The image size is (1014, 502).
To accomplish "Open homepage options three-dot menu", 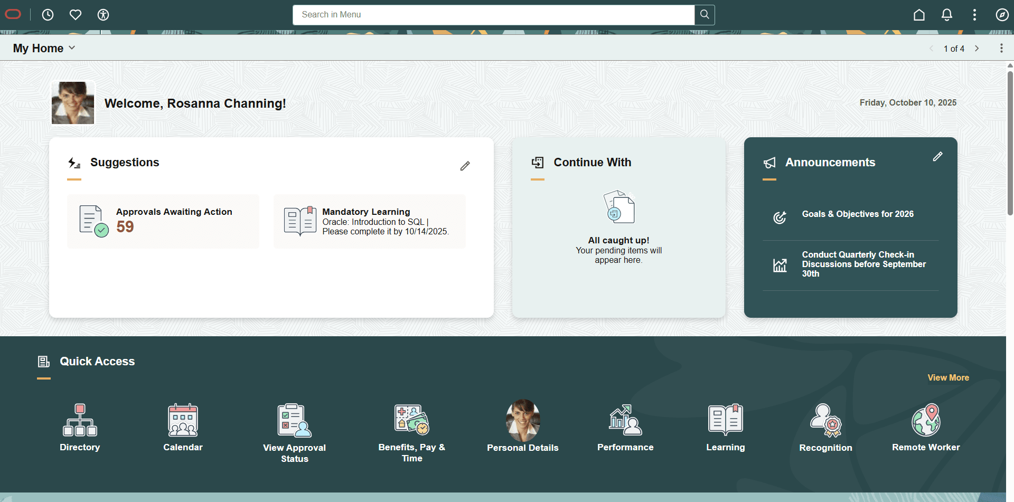I will 1001,49.
